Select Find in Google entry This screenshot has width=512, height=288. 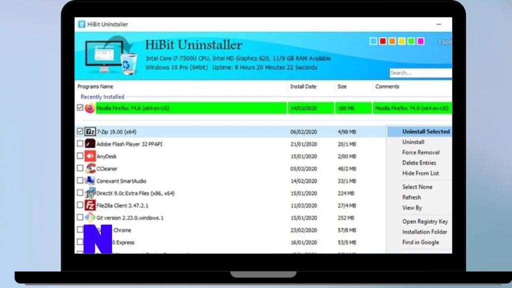pyautogui.click(x=420, y=242)
